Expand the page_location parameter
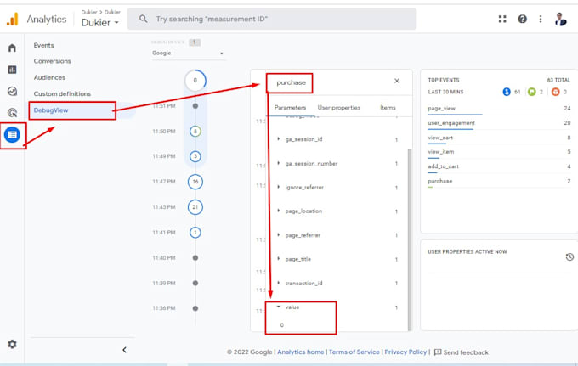The height and width of the screenshot is (366, 578). coord(279,211)
